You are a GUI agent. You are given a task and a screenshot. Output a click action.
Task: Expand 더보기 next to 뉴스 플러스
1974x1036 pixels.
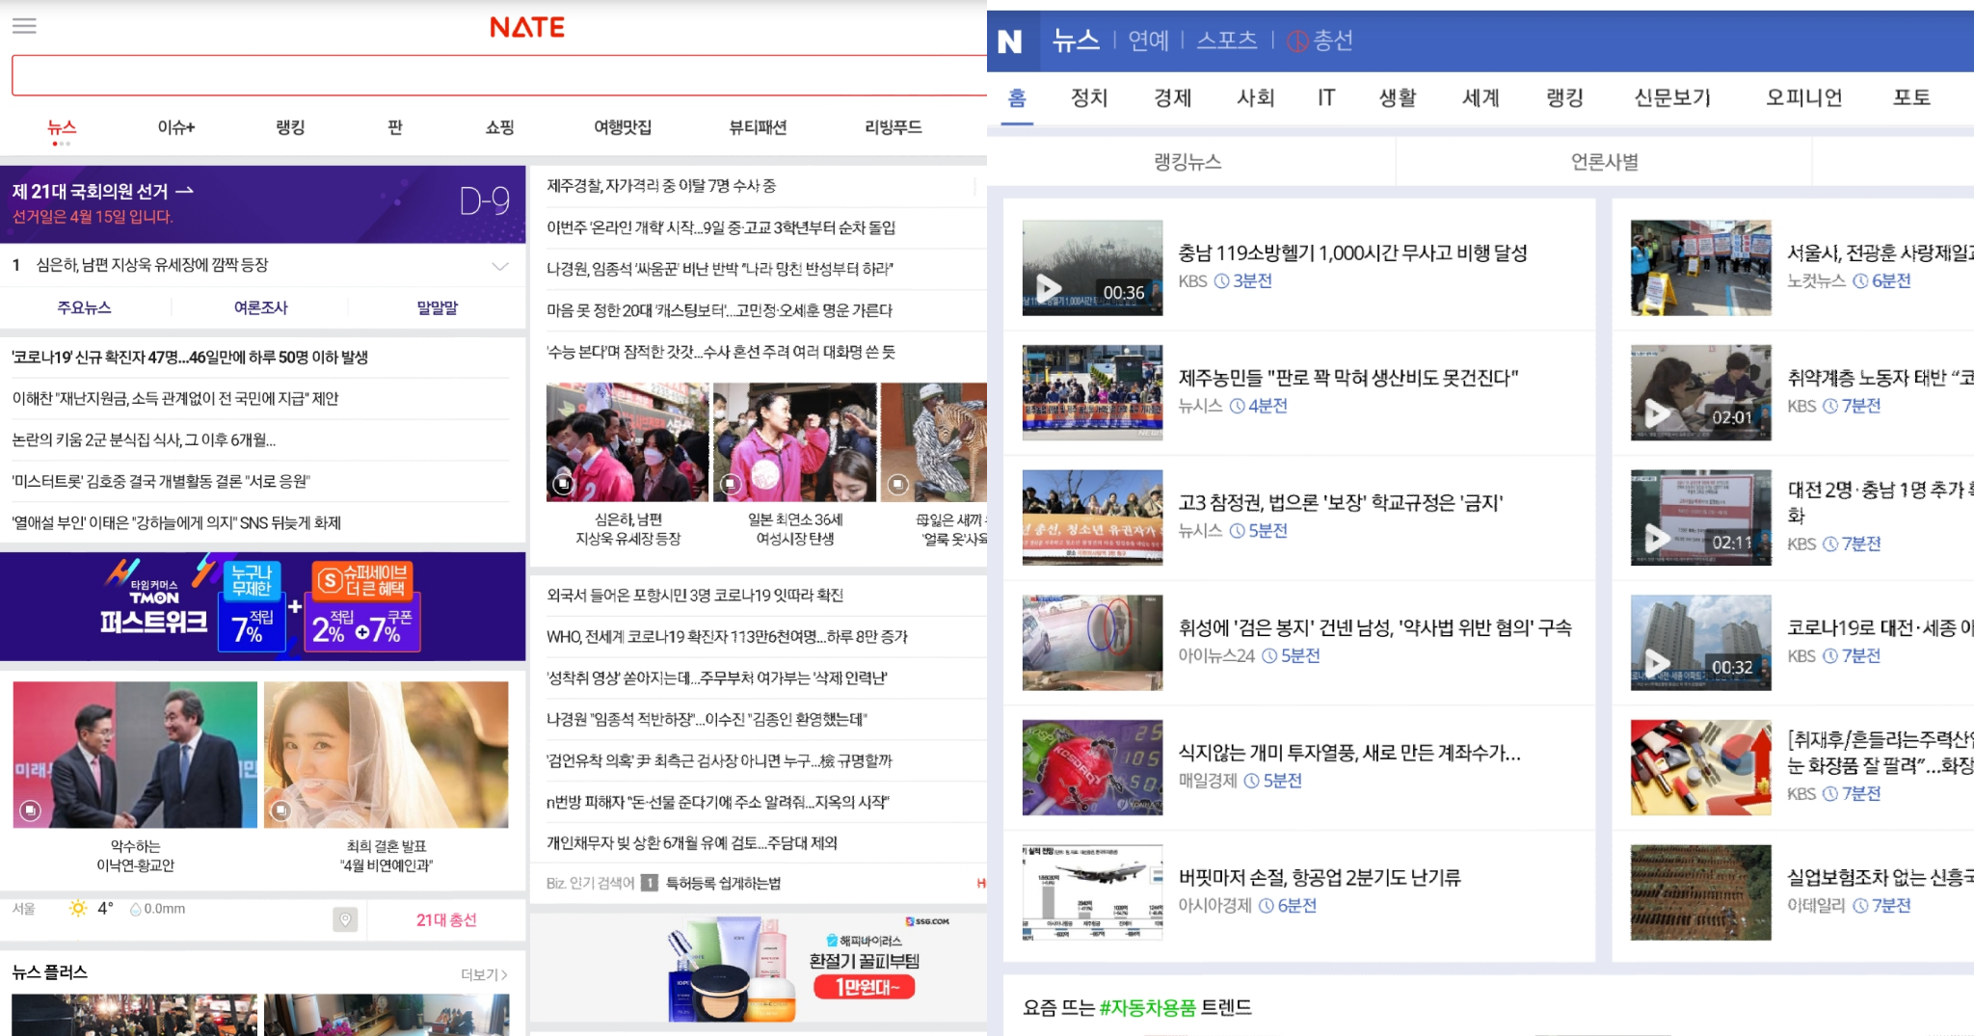(484, 974)
